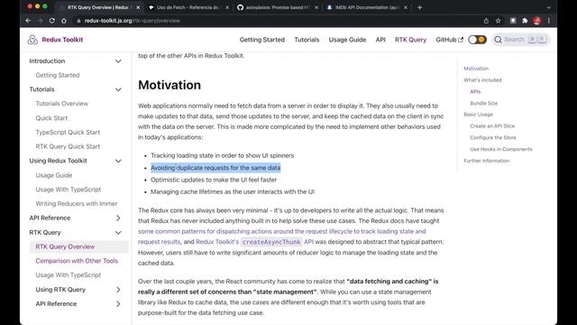The height and width of the screenshot is (325, 577).
Task: Jump to What's included in contents
Action: click(x=482, y=80)
